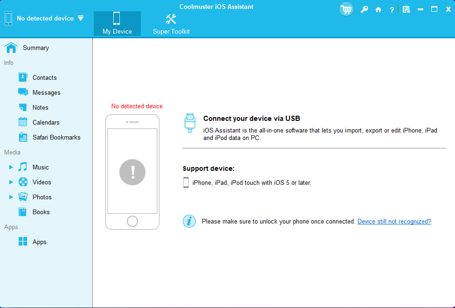Open the feedback notes icon in title bar
This screenshot has height=308, width=455.
406,10
